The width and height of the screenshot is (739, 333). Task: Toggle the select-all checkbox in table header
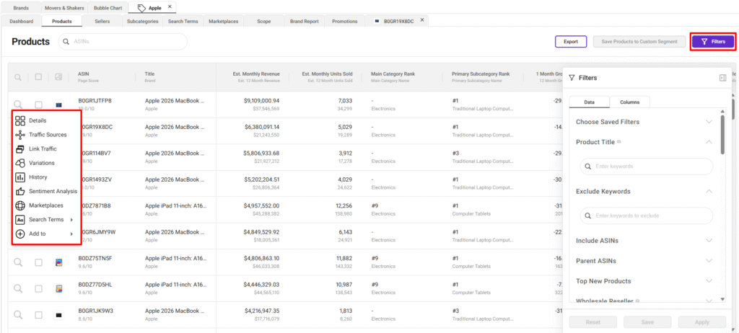(39, 77)
